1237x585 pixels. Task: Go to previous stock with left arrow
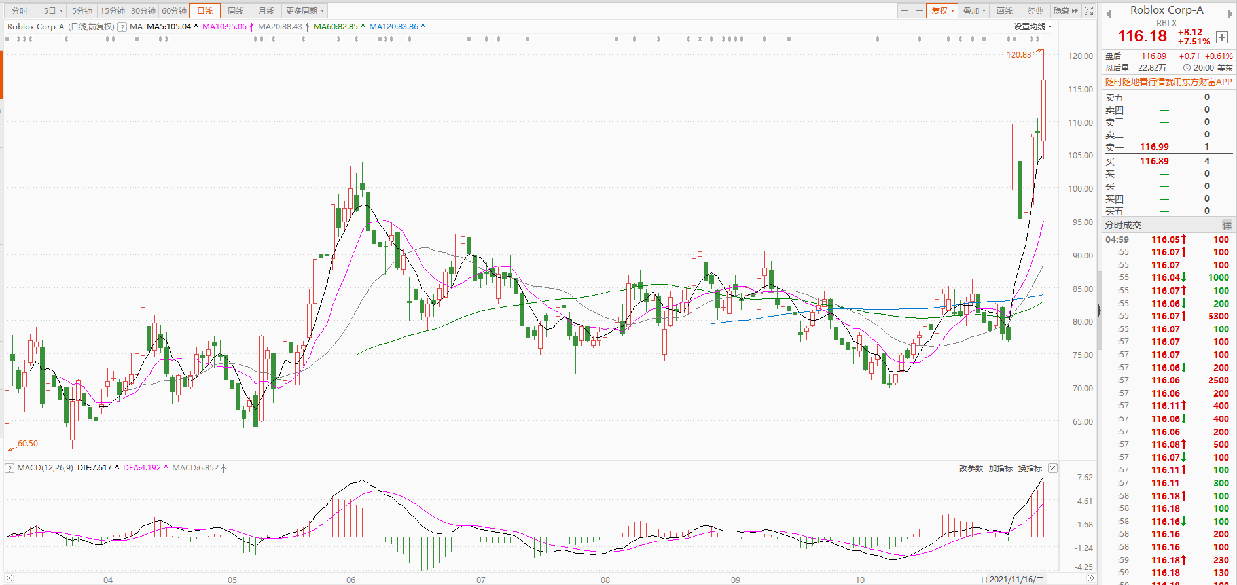coord(1109,14)
